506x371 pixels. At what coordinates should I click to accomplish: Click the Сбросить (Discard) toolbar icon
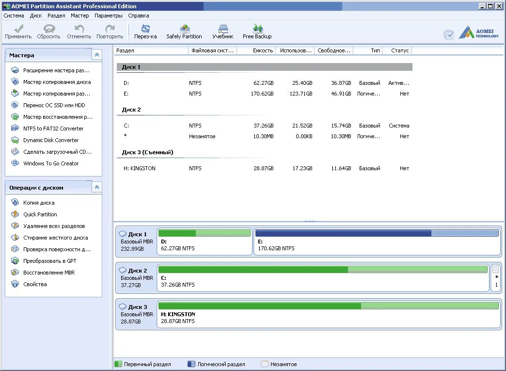click(48, 32)
